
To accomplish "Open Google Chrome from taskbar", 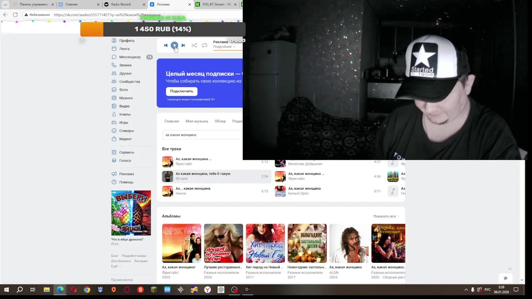I will tap(87, 289).
